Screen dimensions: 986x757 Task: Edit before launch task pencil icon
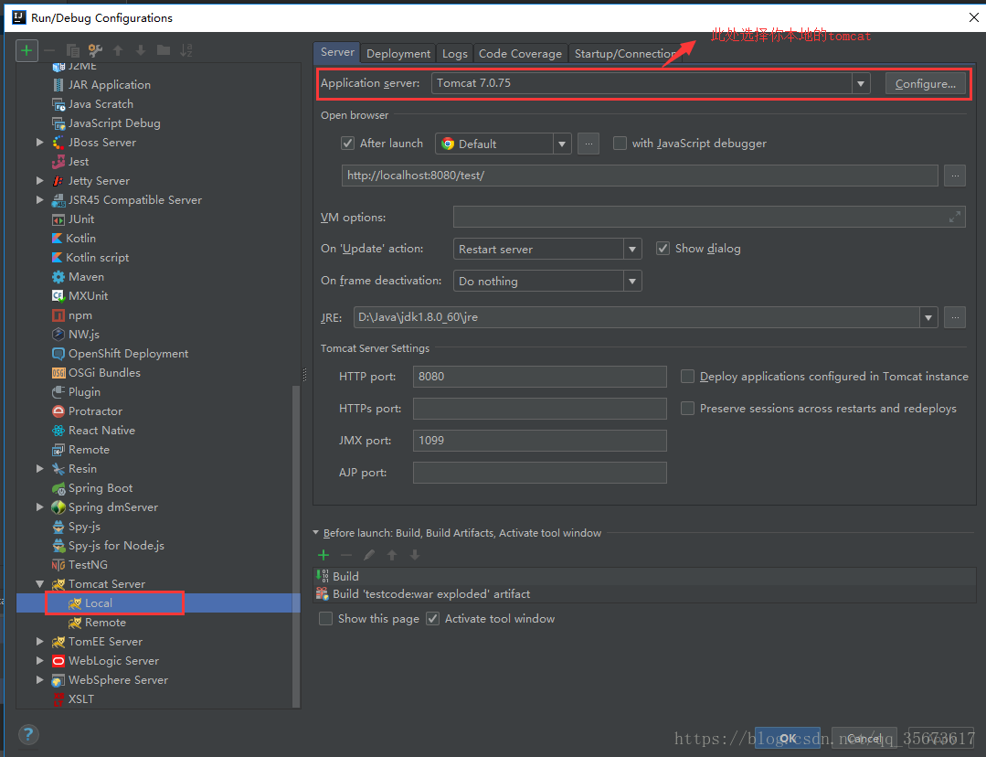click(x=369, y=555)
